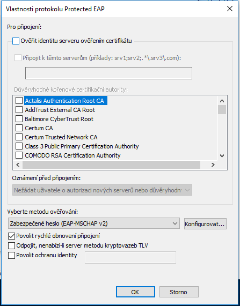240x306 pixels.
Task: Check AddTrust External CA Root checkbox
Action: point(19,110)
